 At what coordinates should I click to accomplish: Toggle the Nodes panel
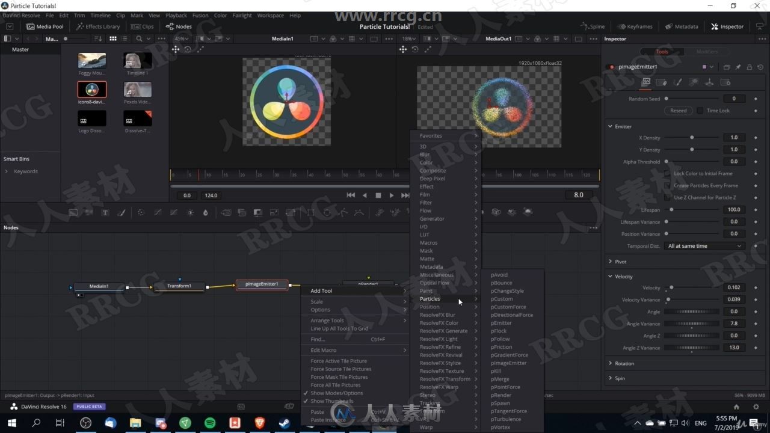click(179, 26)
